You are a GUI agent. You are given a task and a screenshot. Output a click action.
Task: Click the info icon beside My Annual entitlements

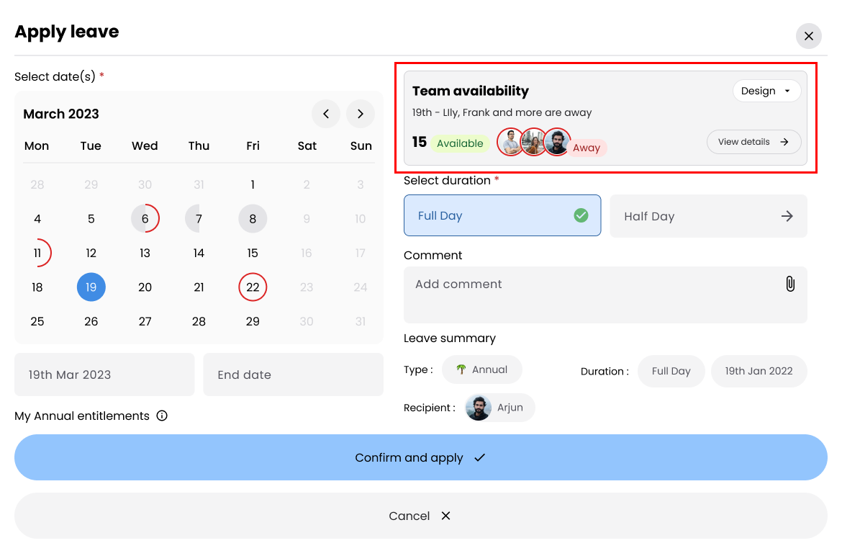[x=163, y=416]
